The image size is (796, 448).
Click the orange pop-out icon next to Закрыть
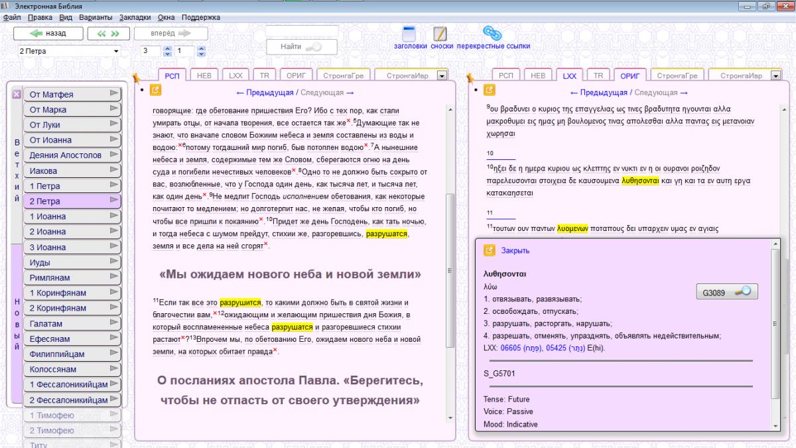tap(490, 250)
